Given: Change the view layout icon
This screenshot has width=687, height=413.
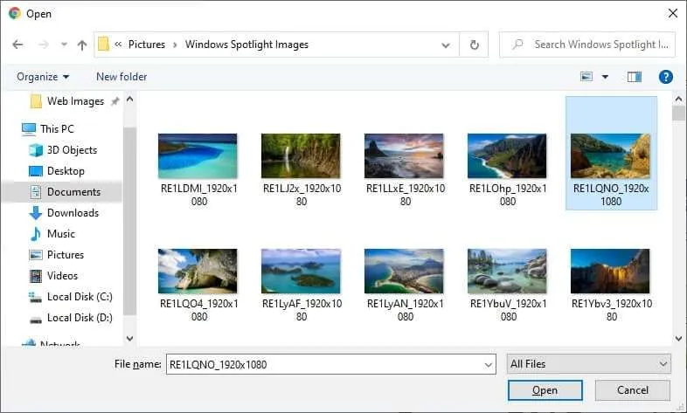Looking at the screenshot, I should (x=586, y=77).
